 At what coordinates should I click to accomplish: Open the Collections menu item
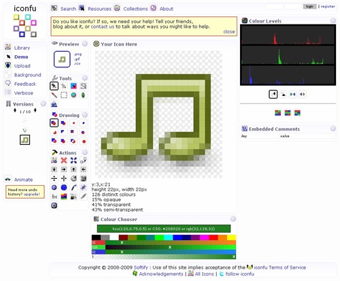coord(135,9)
